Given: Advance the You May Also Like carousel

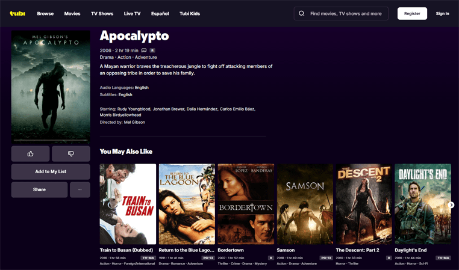Looking at the screenshot, I should click(451, 205).
